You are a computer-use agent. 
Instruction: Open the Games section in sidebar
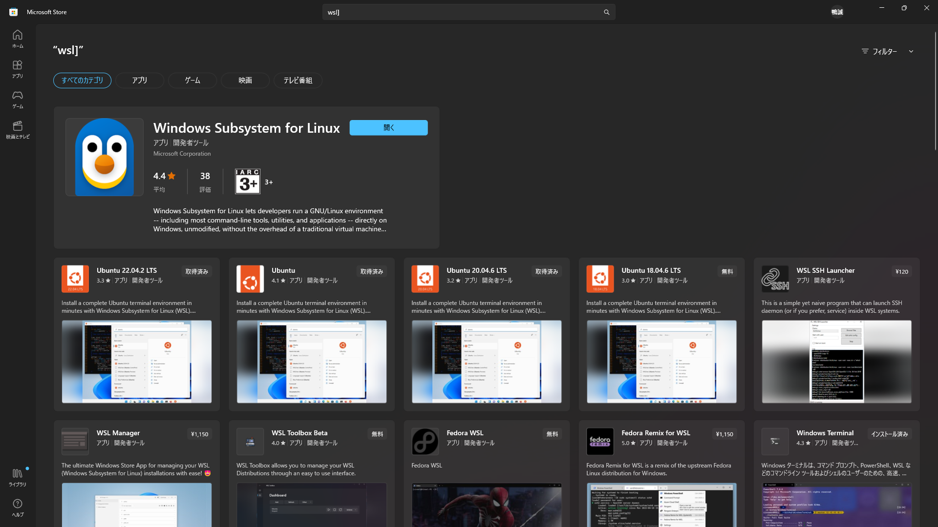(18, 99)
